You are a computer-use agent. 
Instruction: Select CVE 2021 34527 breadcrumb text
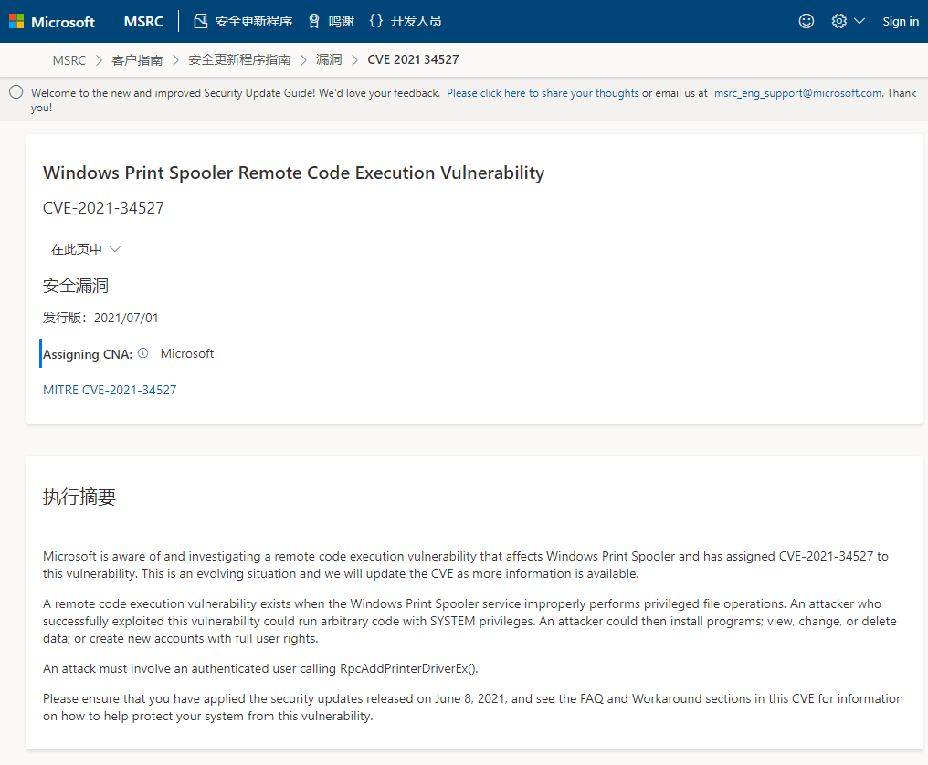(x=413, y=59)
